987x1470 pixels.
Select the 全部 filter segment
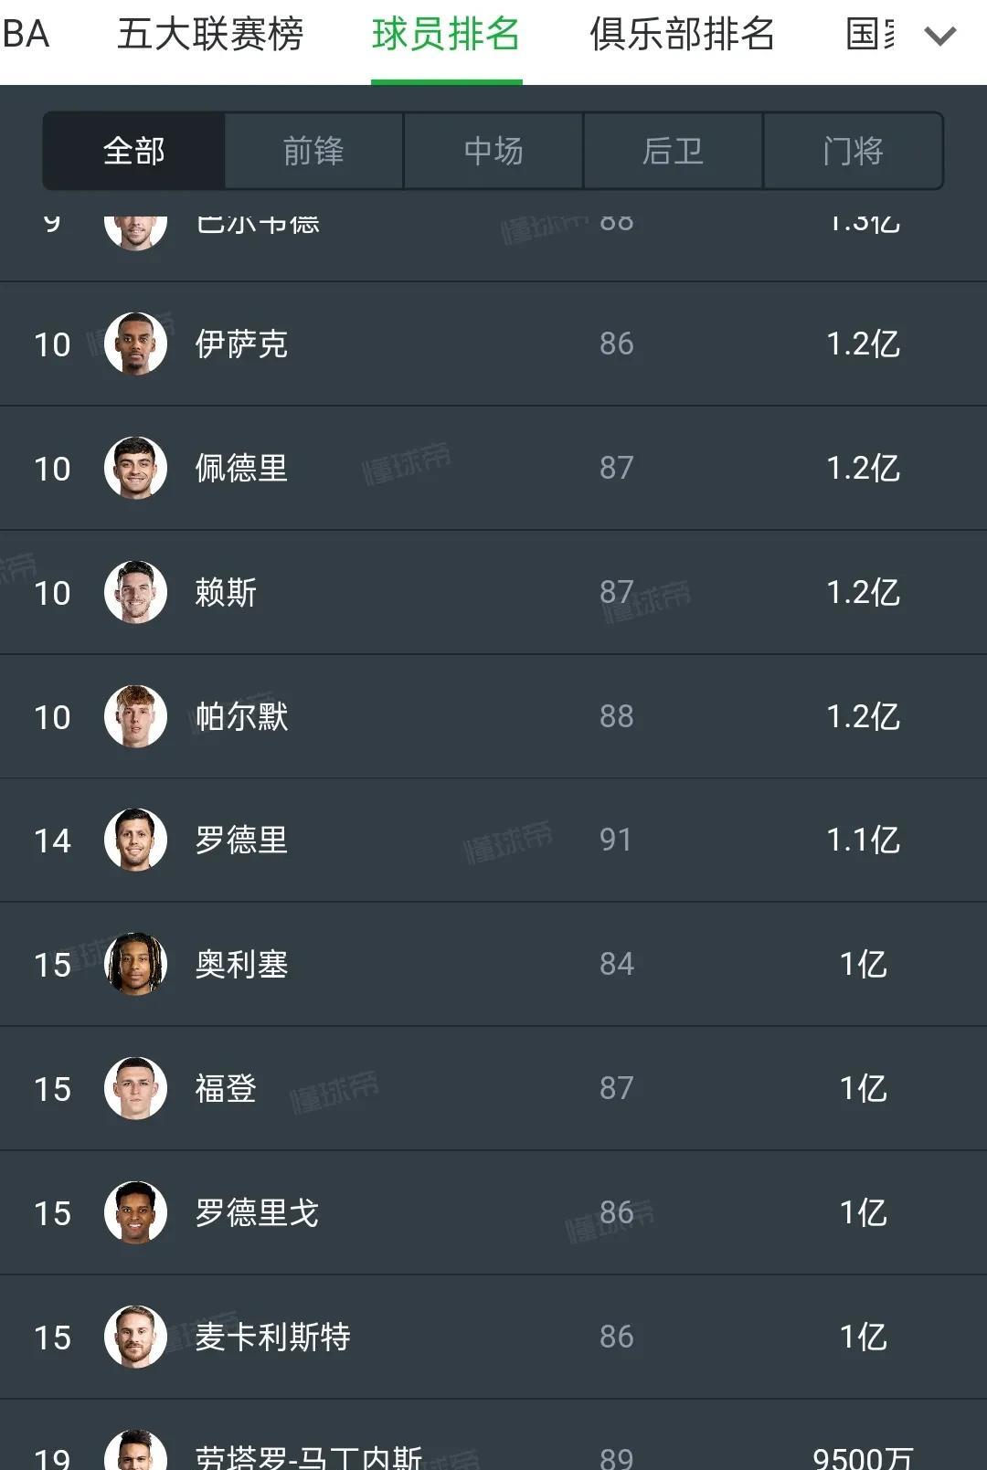point(134,151)
